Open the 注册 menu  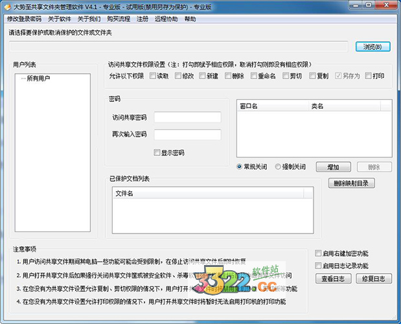(143, 19)
